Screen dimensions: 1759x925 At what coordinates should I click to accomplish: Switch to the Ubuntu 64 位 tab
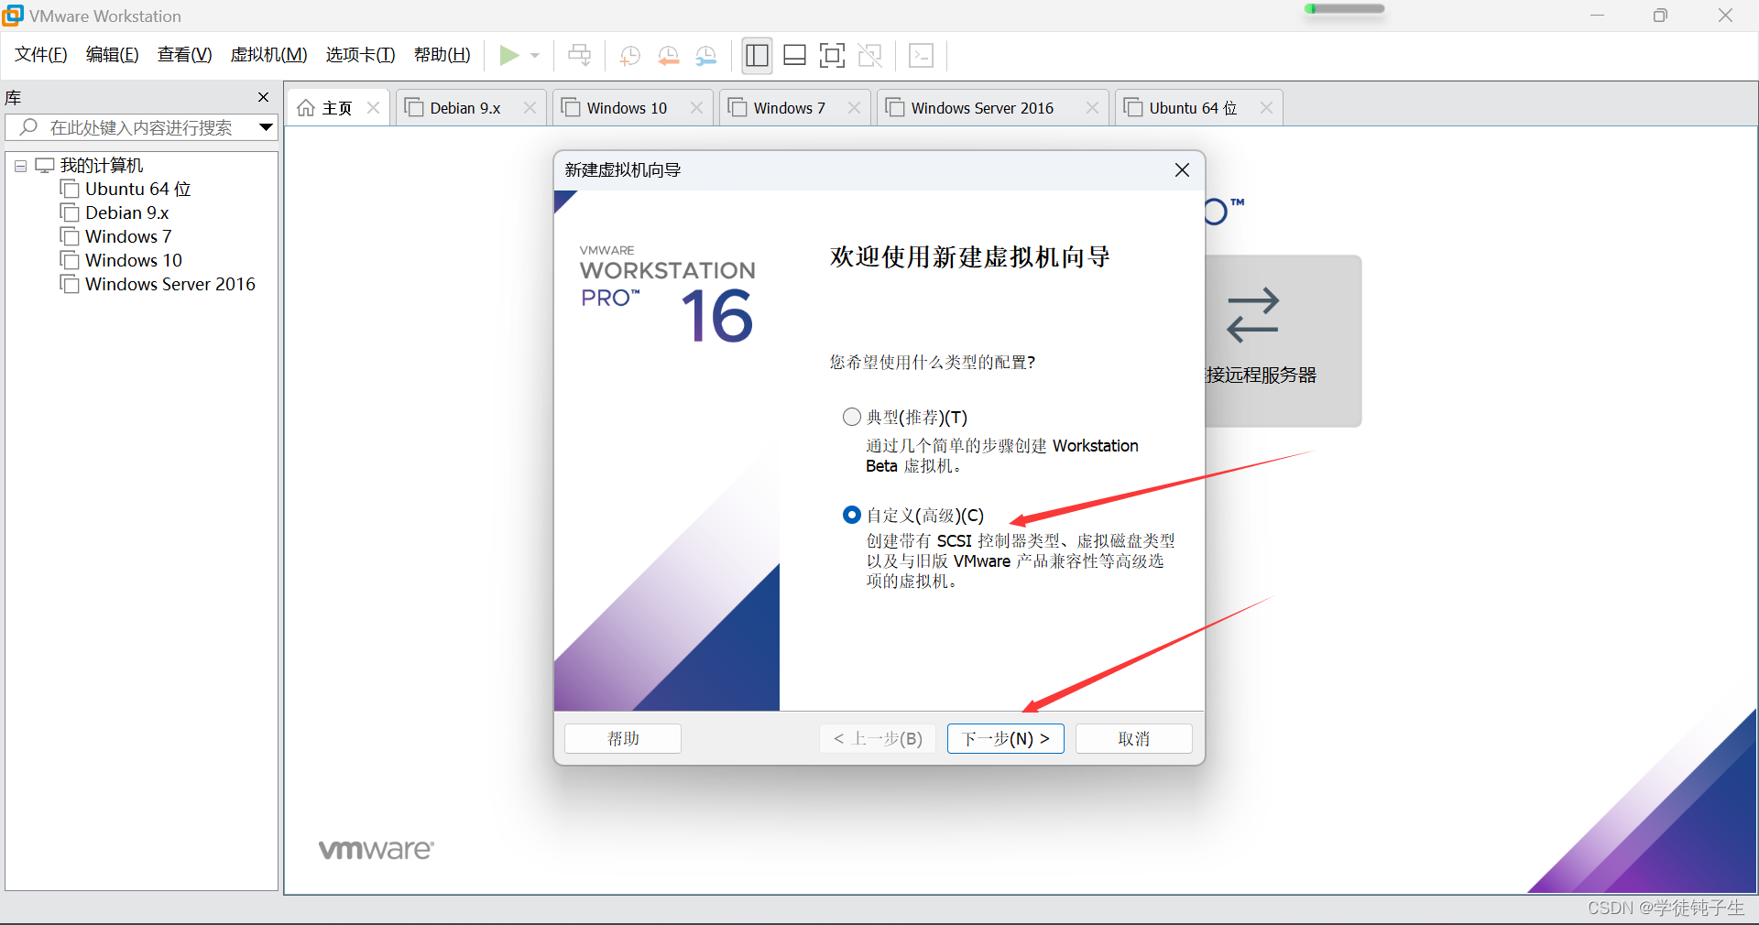coord(1193,108)
